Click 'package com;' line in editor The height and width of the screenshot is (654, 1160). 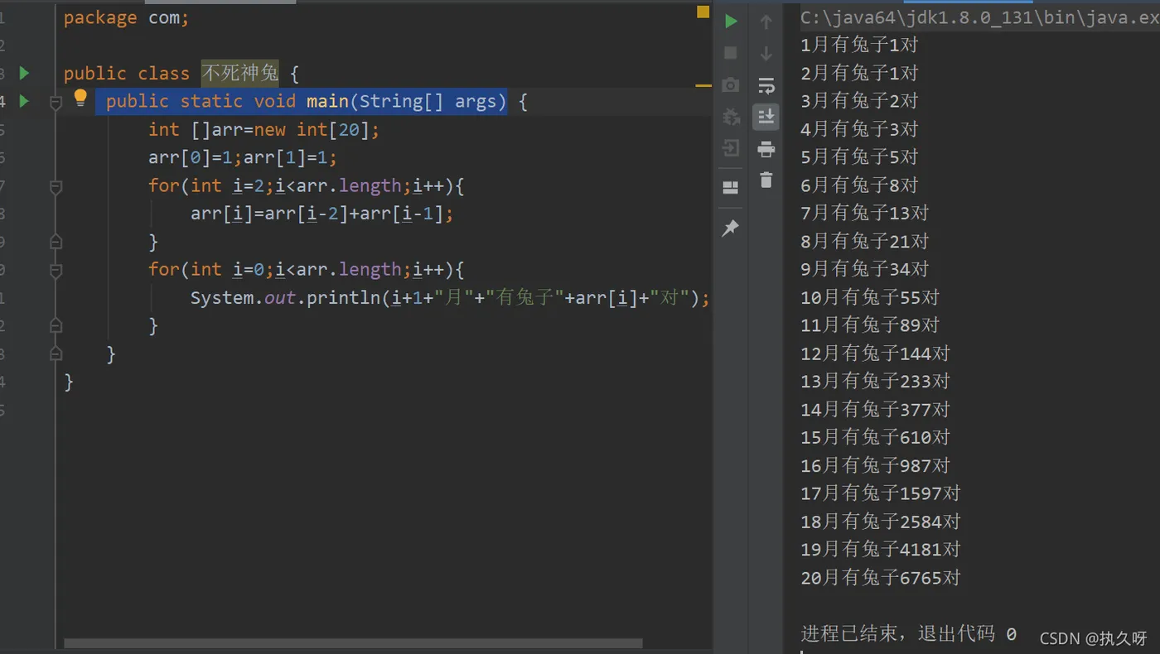point(126,17)
